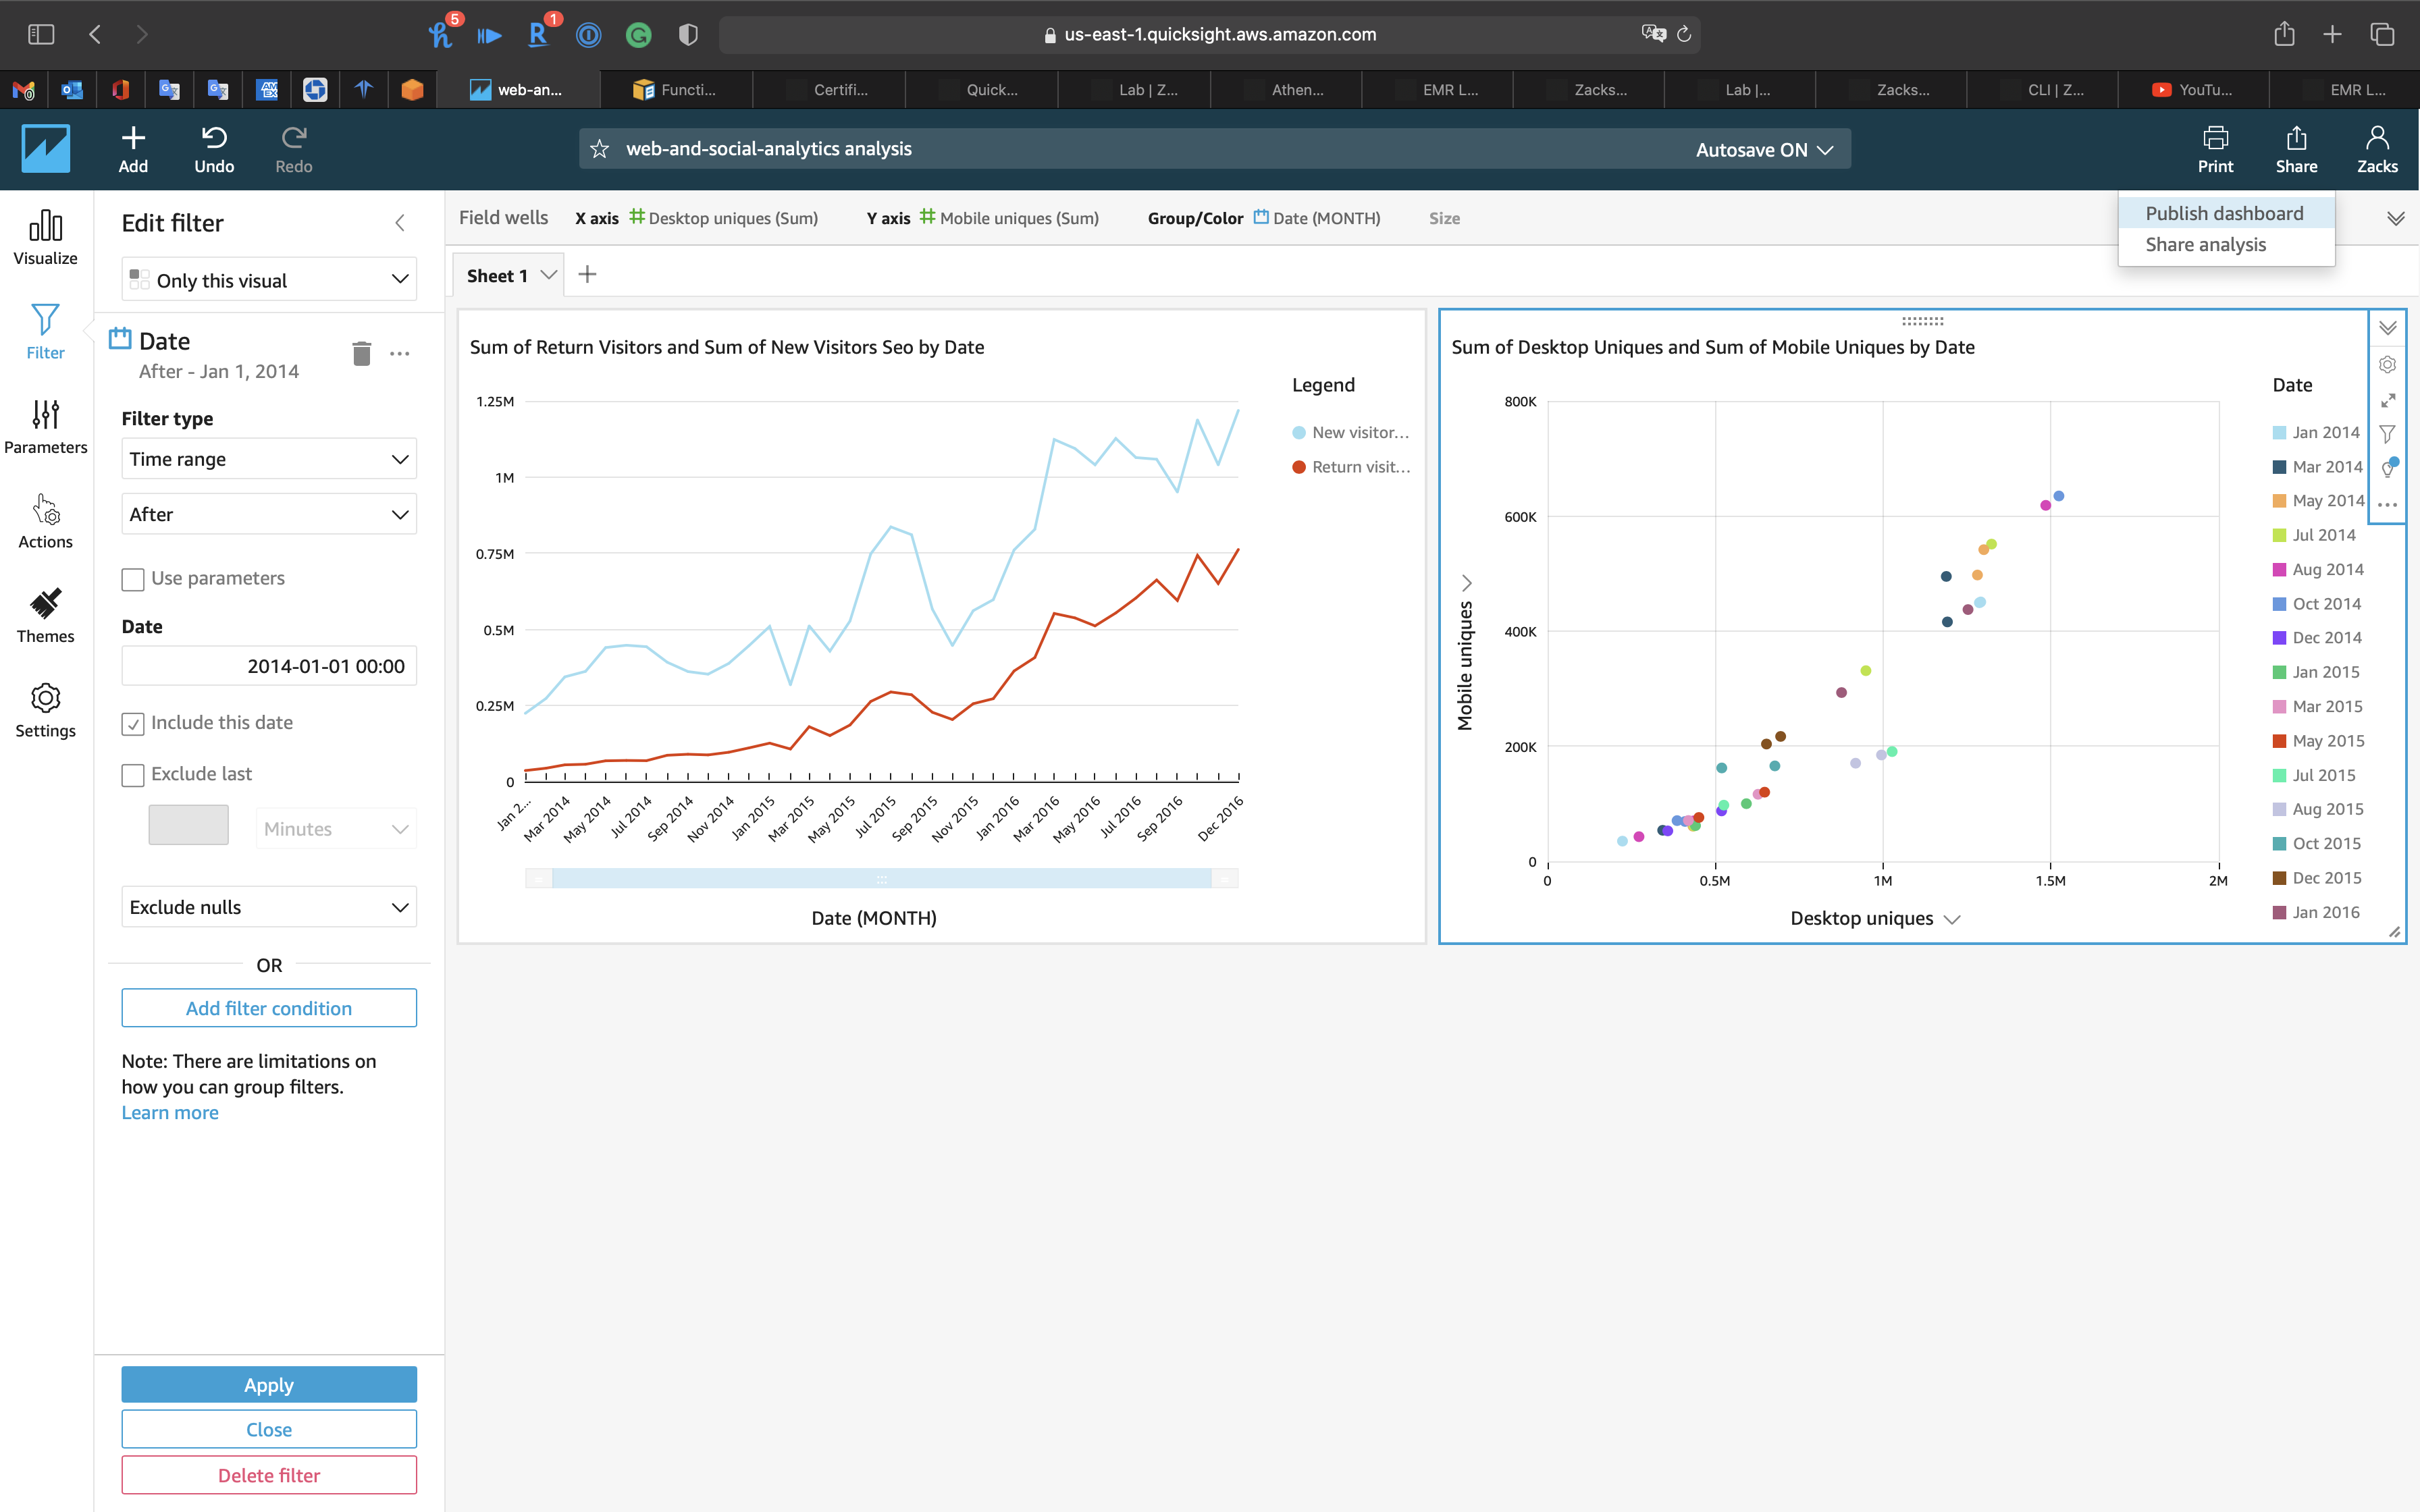Enable the Use parameters checkbox
Screen dimensions: 2420x1512
coord(133,579)
